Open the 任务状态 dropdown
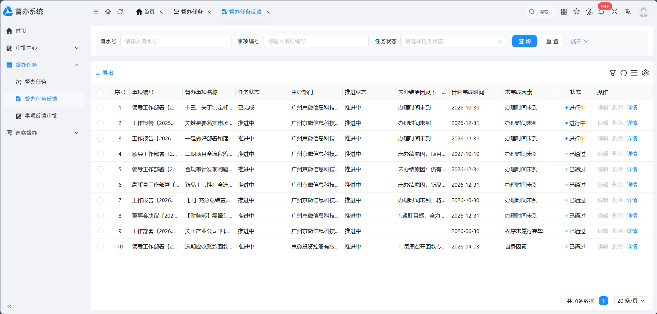The height and width of the screenshot is (314, 657). (453, 41)
